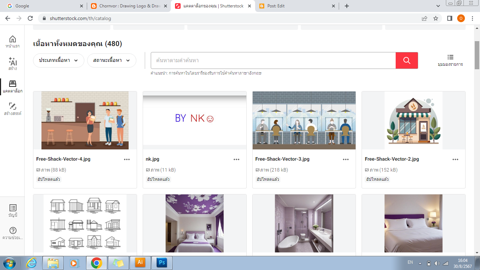Open Chrome three-dot menu

click(472, 18)
